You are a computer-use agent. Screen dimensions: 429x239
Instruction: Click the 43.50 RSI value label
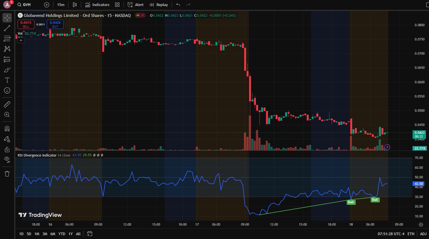pos(418,184)
